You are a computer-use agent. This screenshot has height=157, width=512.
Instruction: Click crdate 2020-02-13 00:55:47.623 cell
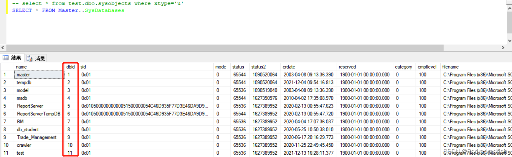pyautogui.click(x=309, y=106)
